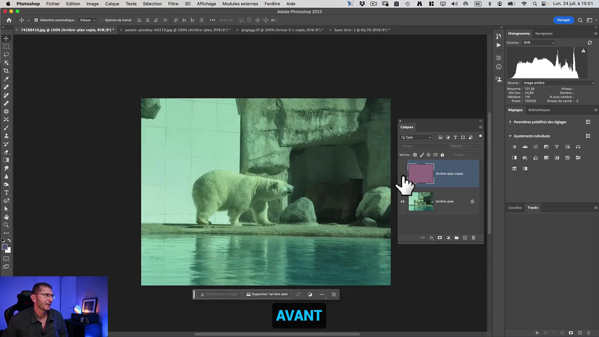Expand Paramètres prédéfinis des réglages

(x=510, y=122)
